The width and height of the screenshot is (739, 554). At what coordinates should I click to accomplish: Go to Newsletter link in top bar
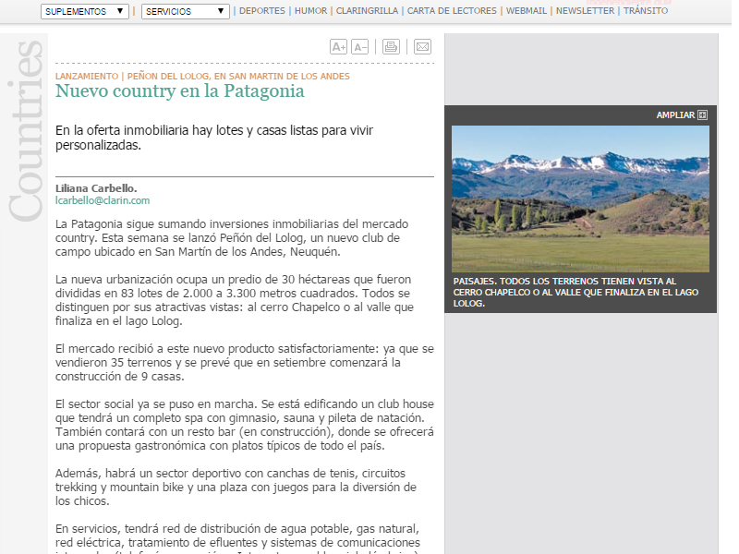click(x=586, y=11)
